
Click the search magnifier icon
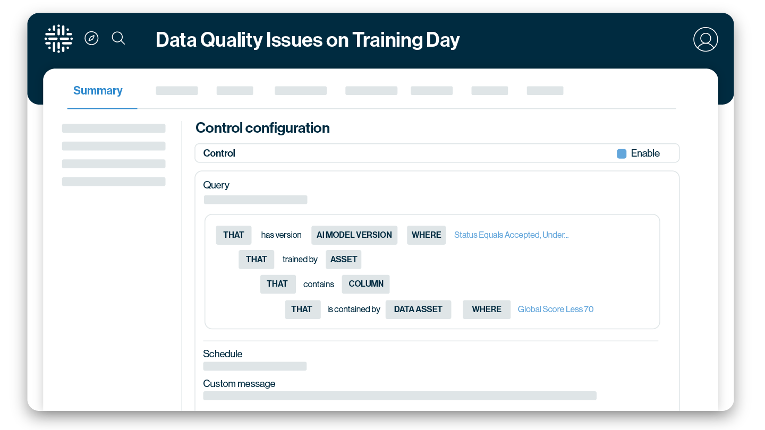[x=118, y=38]
